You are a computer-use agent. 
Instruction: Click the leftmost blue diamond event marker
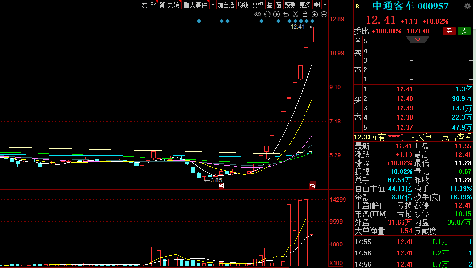[x=199, y=21]
